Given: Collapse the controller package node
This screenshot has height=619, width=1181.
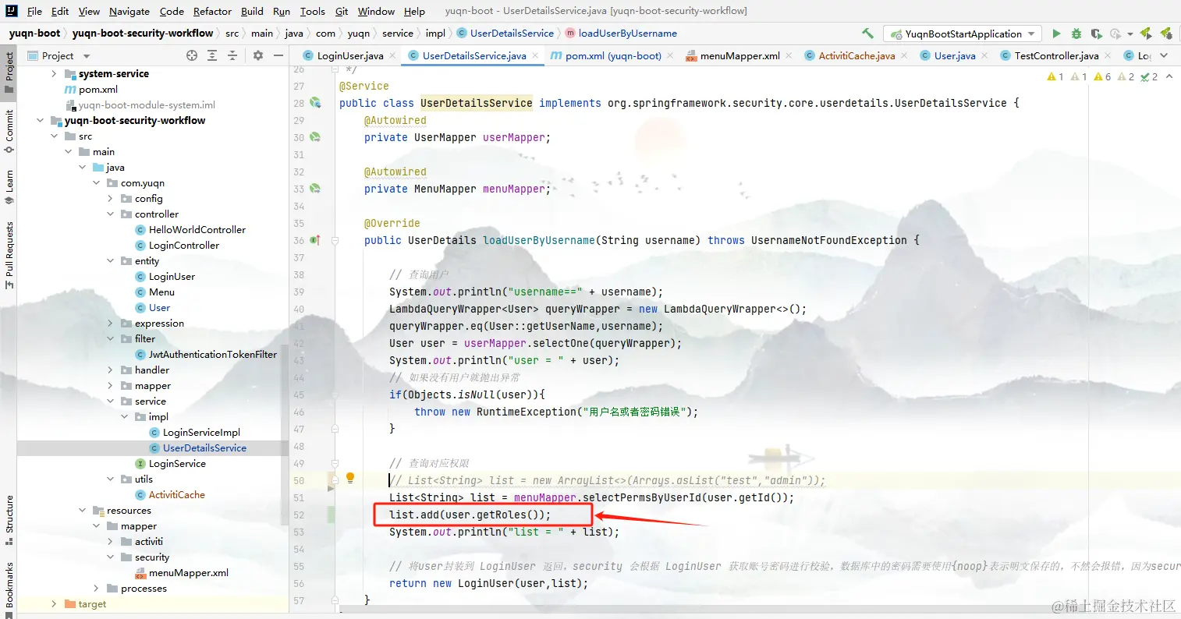Looking at the screenshot, I should click(x=110, y=214).
